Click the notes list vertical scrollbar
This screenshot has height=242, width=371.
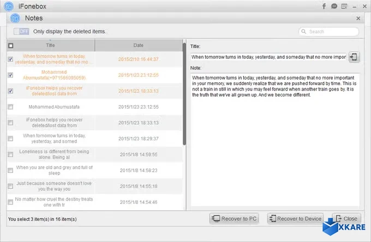click(x=184, y=94)
